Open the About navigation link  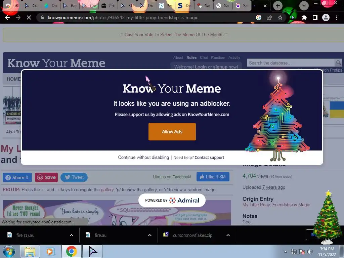tap(178, 57)
